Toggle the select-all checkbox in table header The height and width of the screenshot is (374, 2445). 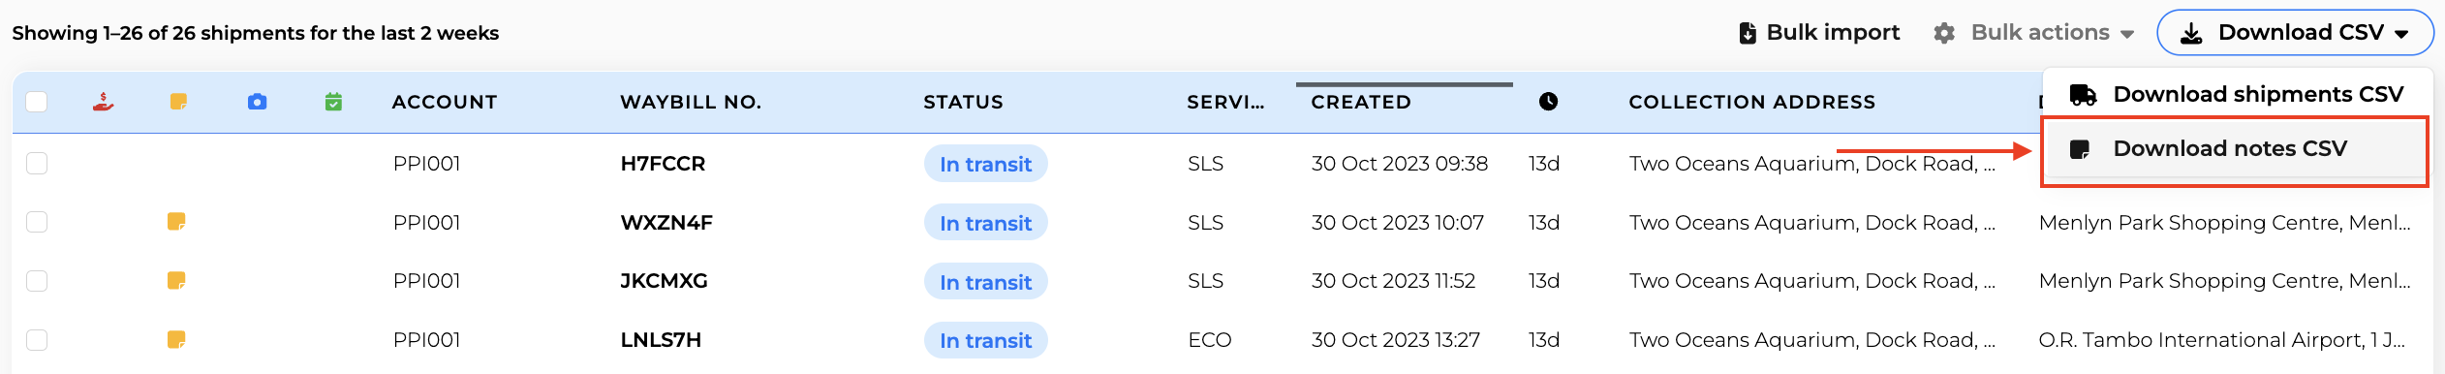point(37,102)
